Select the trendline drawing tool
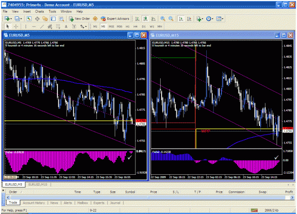 click(x=42, y=27)
